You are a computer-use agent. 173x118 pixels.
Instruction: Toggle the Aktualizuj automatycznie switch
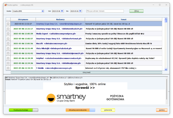point(80,110)
